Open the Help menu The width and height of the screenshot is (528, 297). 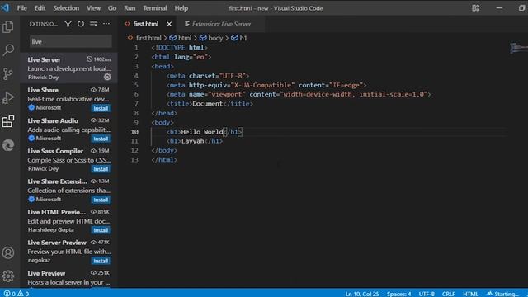click(x=181, y=8)
